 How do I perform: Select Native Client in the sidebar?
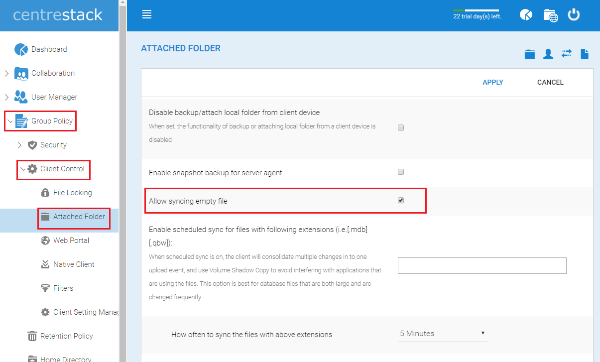tap(74, 264)
